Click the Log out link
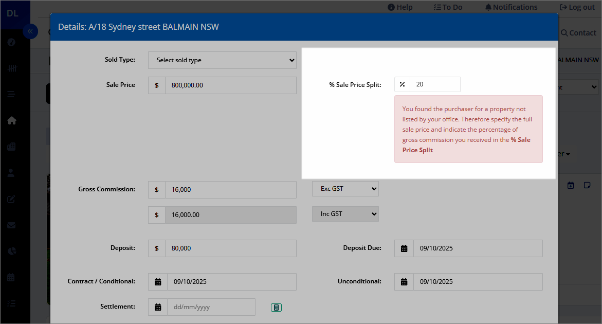This screenshot has height=324, width=602. tap(577, 7)
